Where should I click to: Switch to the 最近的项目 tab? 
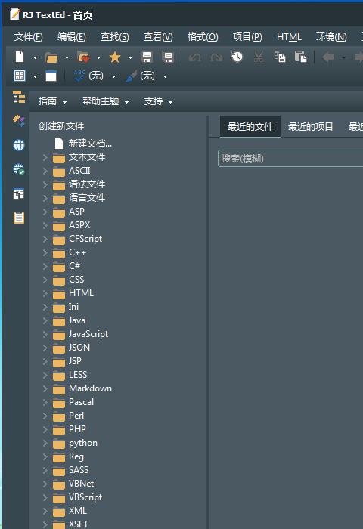click(x=310, y=126)
